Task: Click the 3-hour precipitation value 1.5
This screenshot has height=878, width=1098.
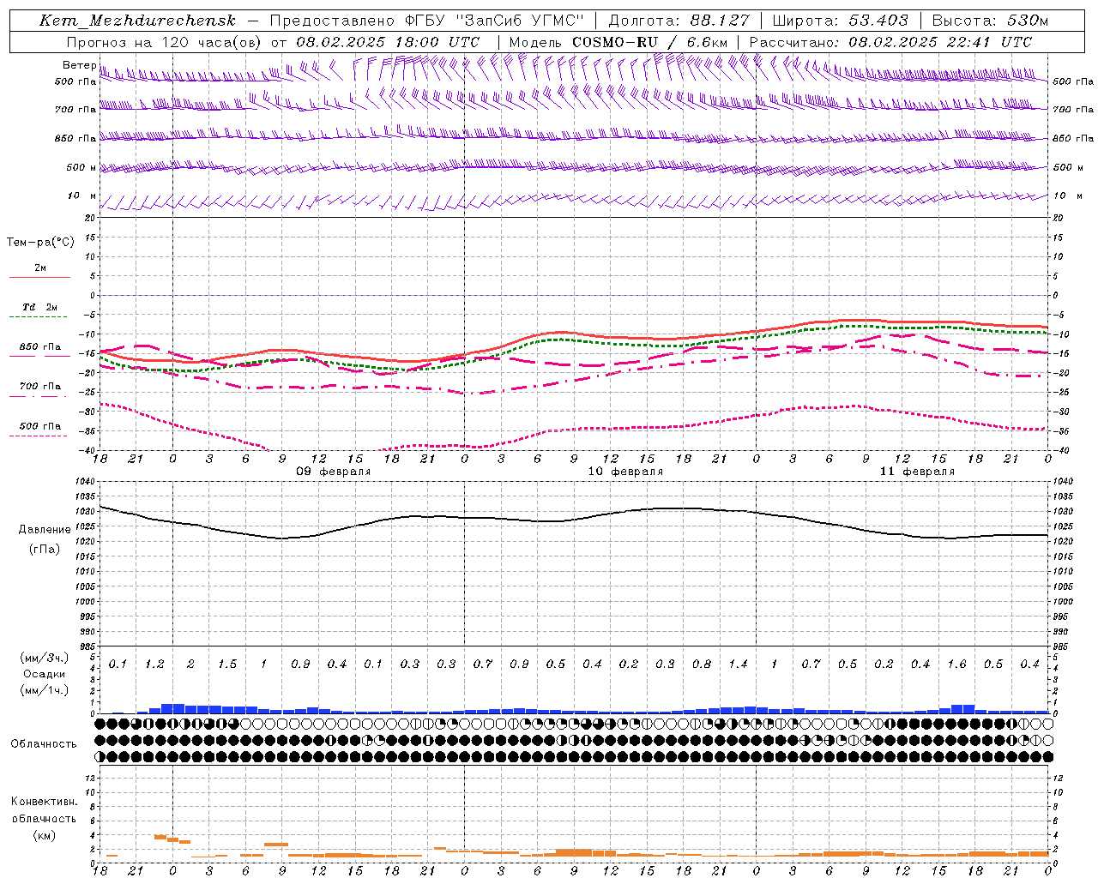Action: point(227,664)
